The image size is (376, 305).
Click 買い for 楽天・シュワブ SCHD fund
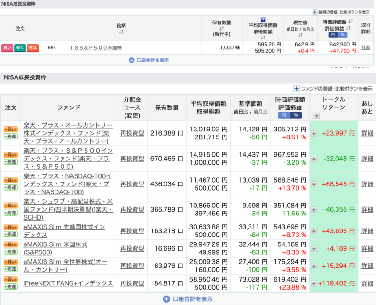11,206
